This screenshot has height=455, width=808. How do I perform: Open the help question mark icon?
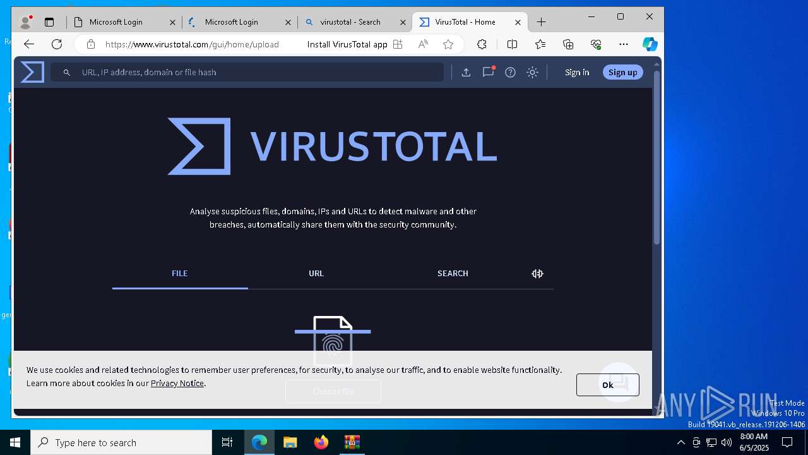[510, 72]
